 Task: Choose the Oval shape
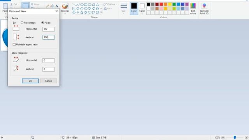click(82, 5)
